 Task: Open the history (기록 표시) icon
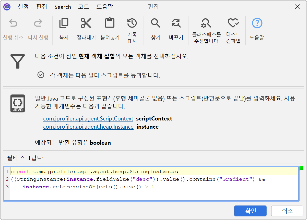tap(132, 23)
